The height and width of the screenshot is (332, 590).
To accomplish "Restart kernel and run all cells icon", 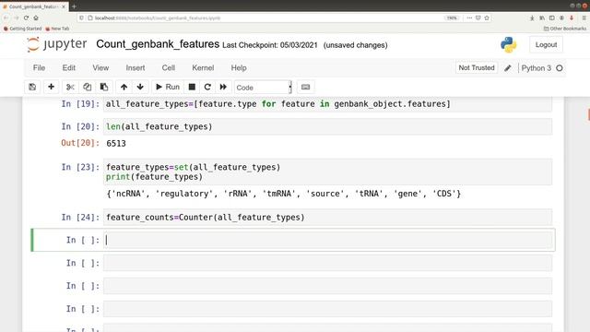I will click(x=223, y=87).
